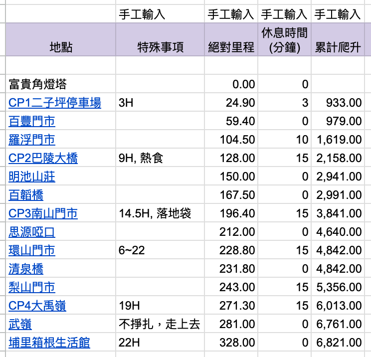
Task: Select the 271.30 distance cell
Action: (x=231, y=305)
